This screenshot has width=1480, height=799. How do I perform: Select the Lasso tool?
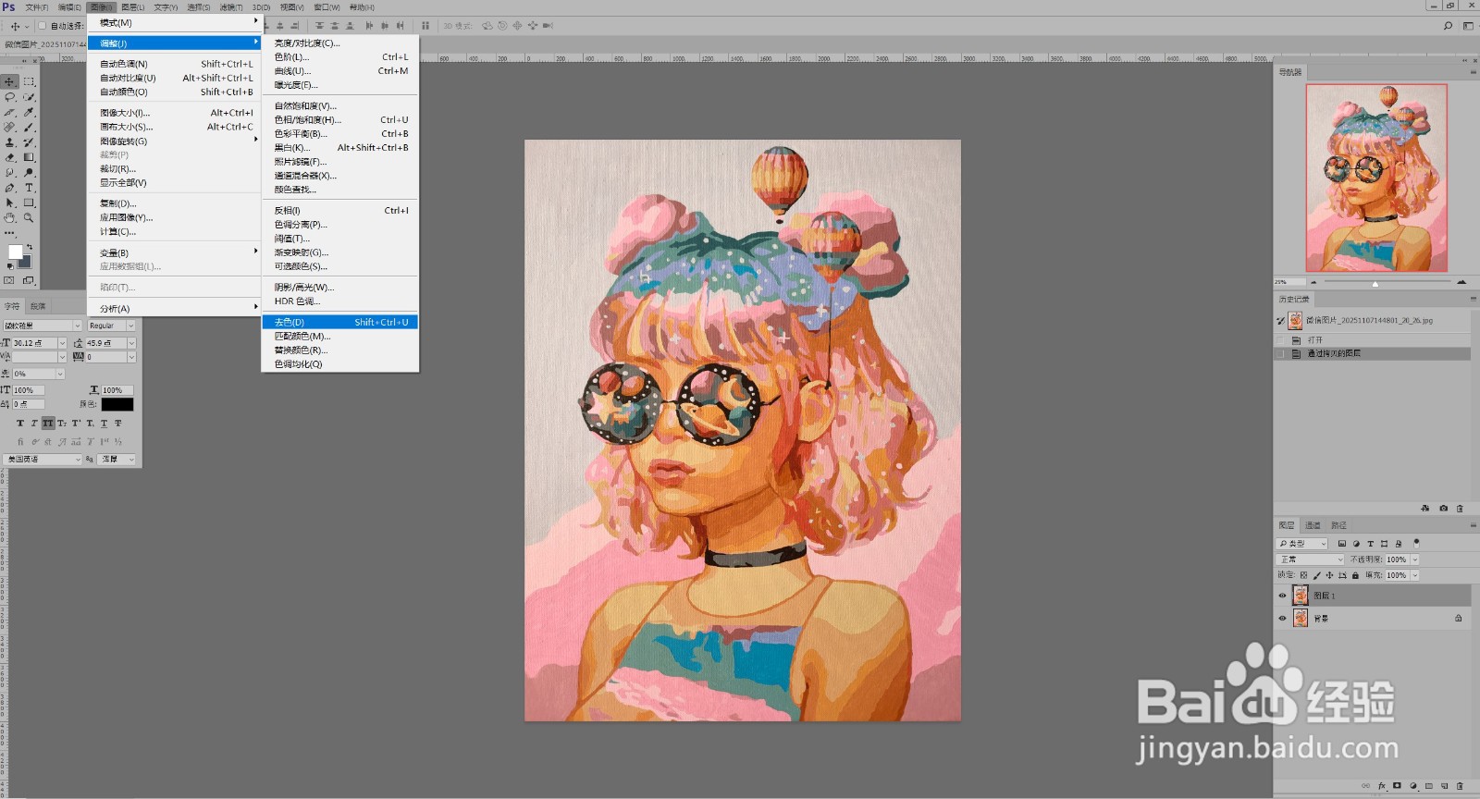pyautogui.click(x=9, y=97)
